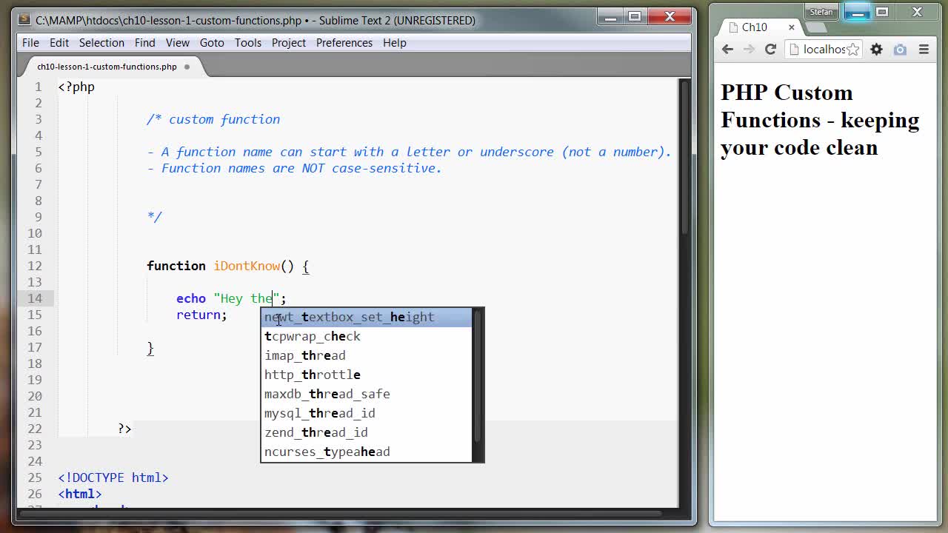Bookmark the page with the star icon
Screen dimensions: 948x533
pos(853,50)
